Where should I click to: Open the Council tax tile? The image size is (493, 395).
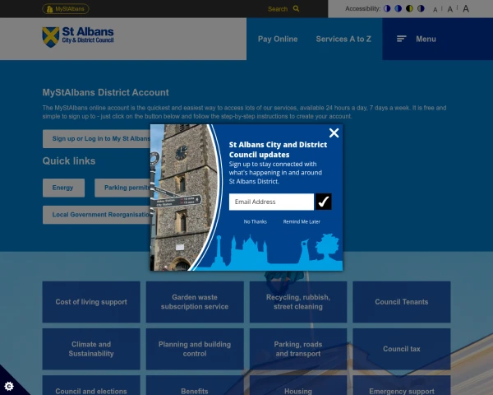tap(402, 349)
